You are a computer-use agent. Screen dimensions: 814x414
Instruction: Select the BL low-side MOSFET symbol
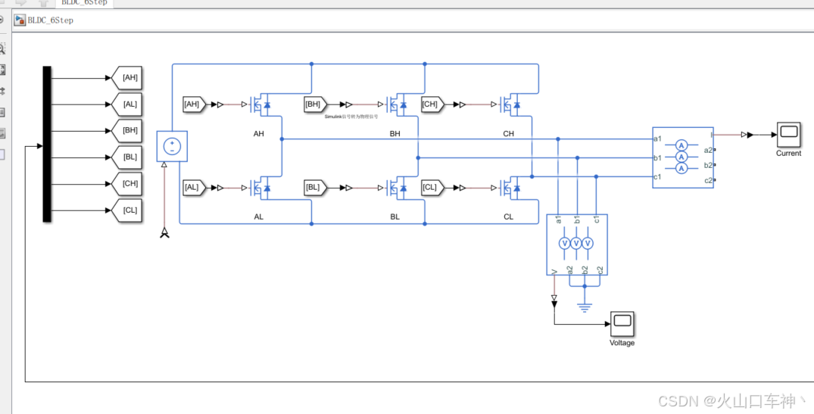pos(397,188)
